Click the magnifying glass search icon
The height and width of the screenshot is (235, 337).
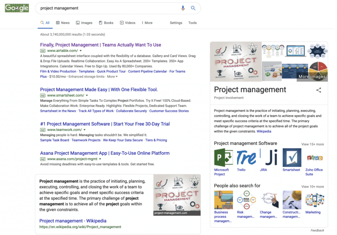194,8
